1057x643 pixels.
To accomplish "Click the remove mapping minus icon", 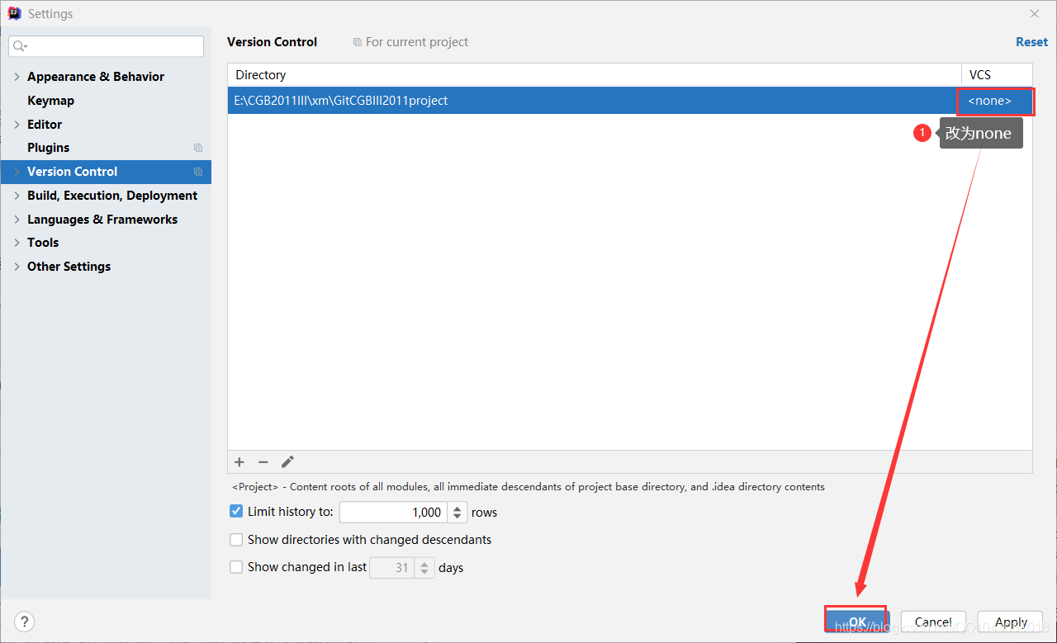I will click(x=263, y=462).
